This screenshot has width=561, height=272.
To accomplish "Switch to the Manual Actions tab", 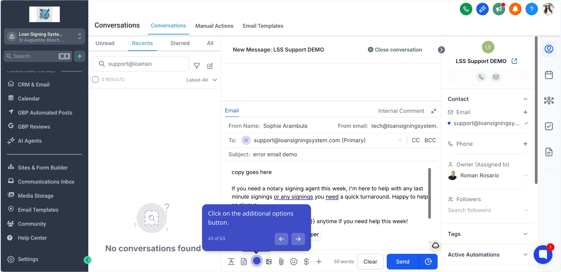I will pos(214,26).
